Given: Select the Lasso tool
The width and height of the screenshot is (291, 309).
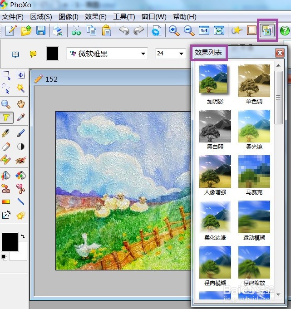Looking at the screenshot, I should [x=6, y=88].
